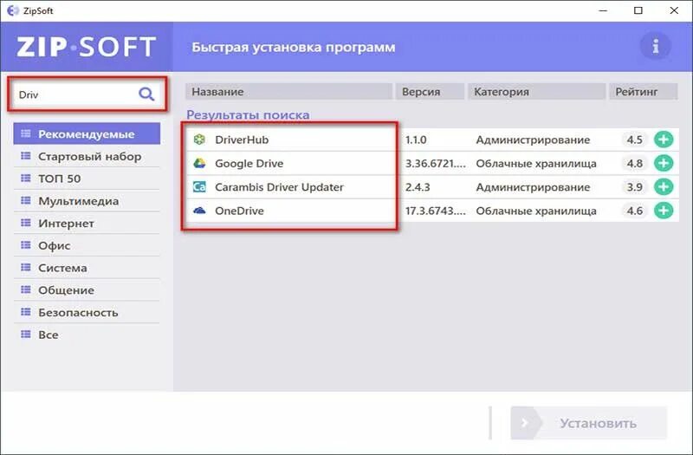Screen dimensions: 693x455
Task: Open the Безопасность category
Action: 87,312
